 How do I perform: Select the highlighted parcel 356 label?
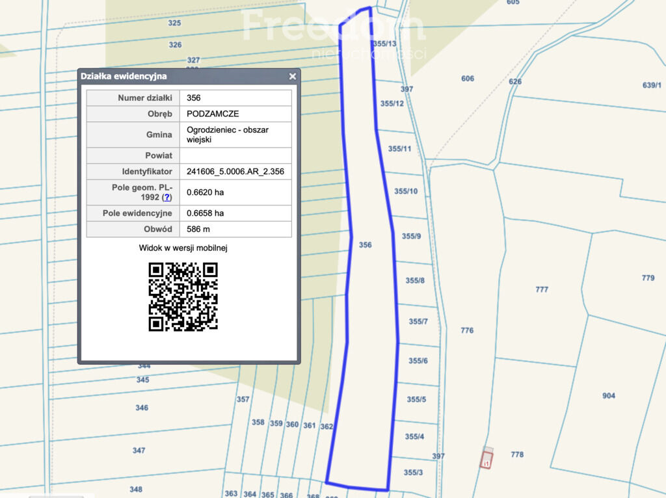pos(366,245)
